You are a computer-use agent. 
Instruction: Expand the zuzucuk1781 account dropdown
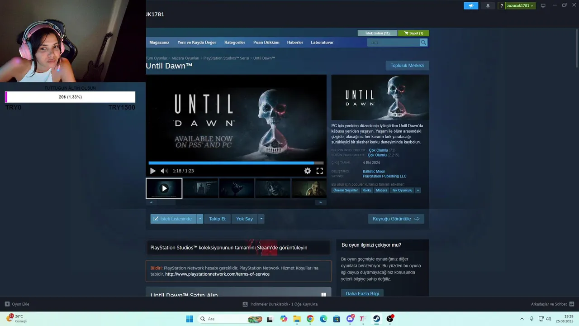[x=520, y=6]
